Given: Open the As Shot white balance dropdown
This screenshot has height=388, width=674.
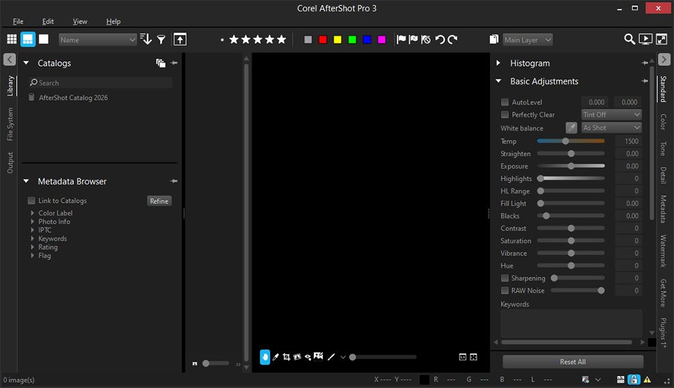Looking at the screenshot, I should click(x=611, y=127).
